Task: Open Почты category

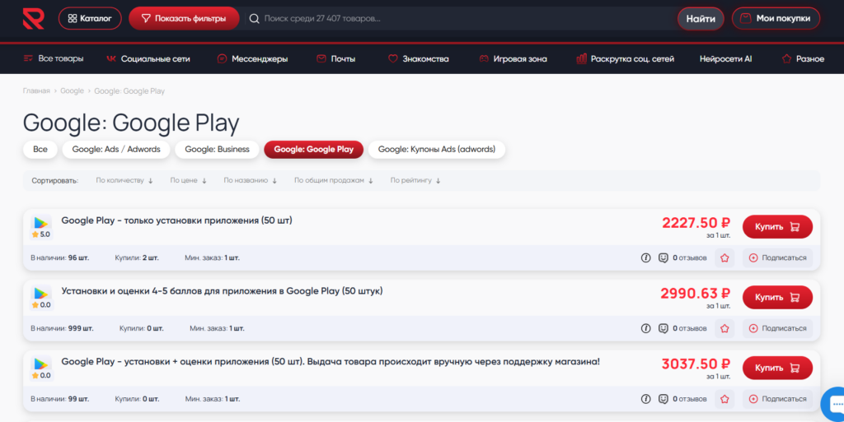Action: point(336,58)
